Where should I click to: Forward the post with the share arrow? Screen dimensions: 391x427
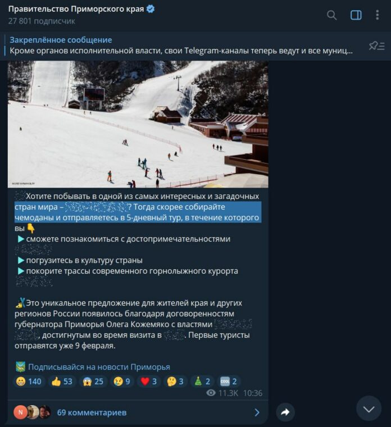click(x=285, y=412)
